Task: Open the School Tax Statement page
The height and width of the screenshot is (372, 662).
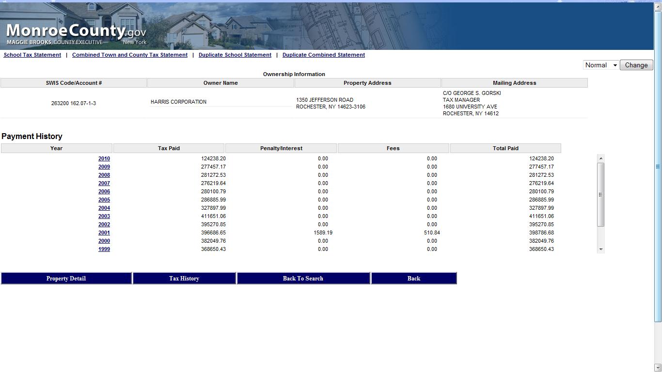Action: click(32, 55)
